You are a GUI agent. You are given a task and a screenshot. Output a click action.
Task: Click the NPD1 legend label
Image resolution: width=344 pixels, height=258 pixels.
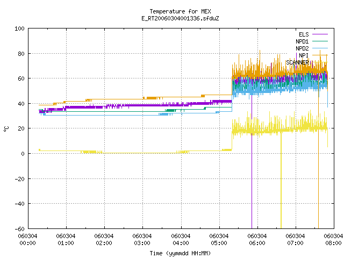(302, 41)
